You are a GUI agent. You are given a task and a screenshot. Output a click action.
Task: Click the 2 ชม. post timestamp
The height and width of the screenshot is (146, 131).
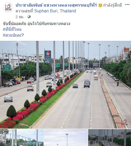coord(20,17)
